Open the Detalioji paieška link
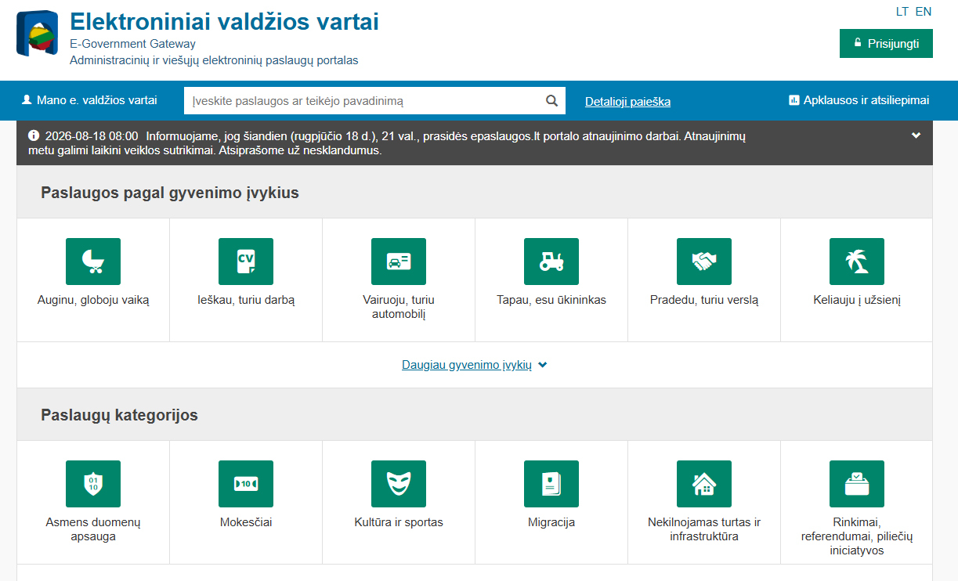The width and height of the screenshot is (958, 581). [627, 102]
